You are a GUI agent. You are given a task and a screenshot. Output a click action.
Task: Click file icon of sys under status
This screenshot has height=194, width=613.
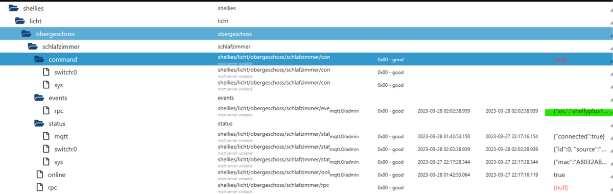tap(45, 162)
